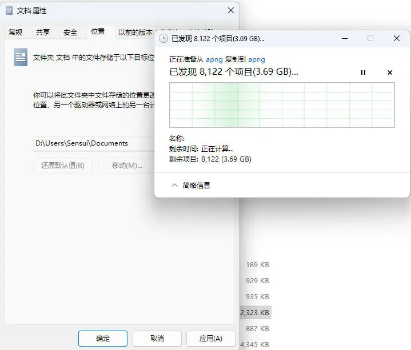Collapse details via 简略信息 chevron
The width and height of the screenshot is (411, 350).
[x=174, y=186]
